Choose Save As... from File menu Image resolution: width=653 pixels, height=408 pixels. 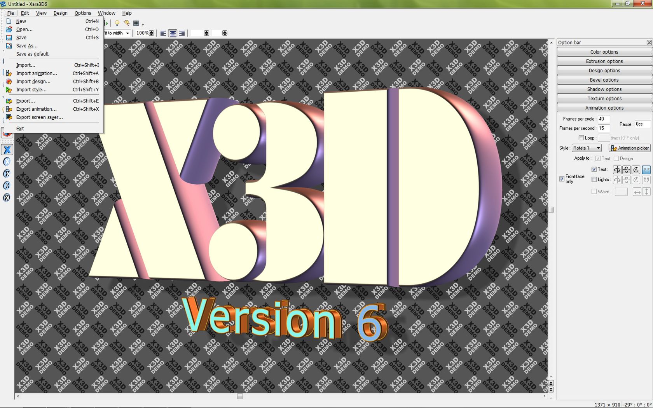point(53,46)
